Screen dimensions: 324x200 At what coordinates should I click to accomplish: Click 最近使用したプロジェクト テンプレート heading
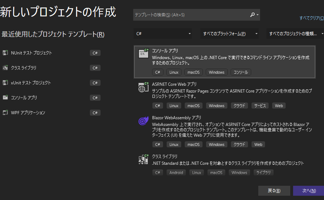(x=53, y=34)
